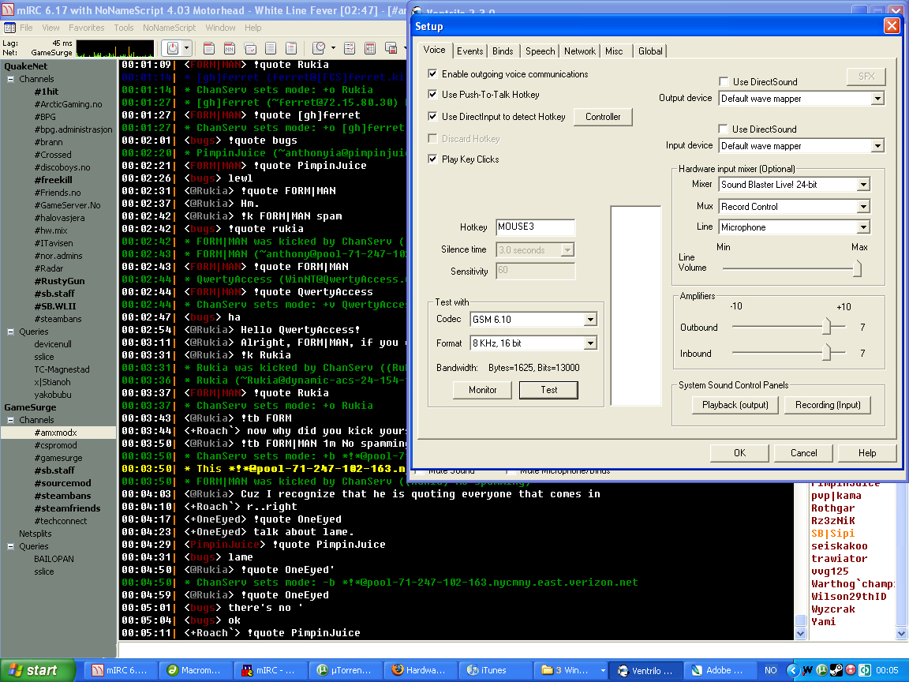
Task: Click the lined list page icon in mIRC toolbar
Action: (x=271, y=48)
